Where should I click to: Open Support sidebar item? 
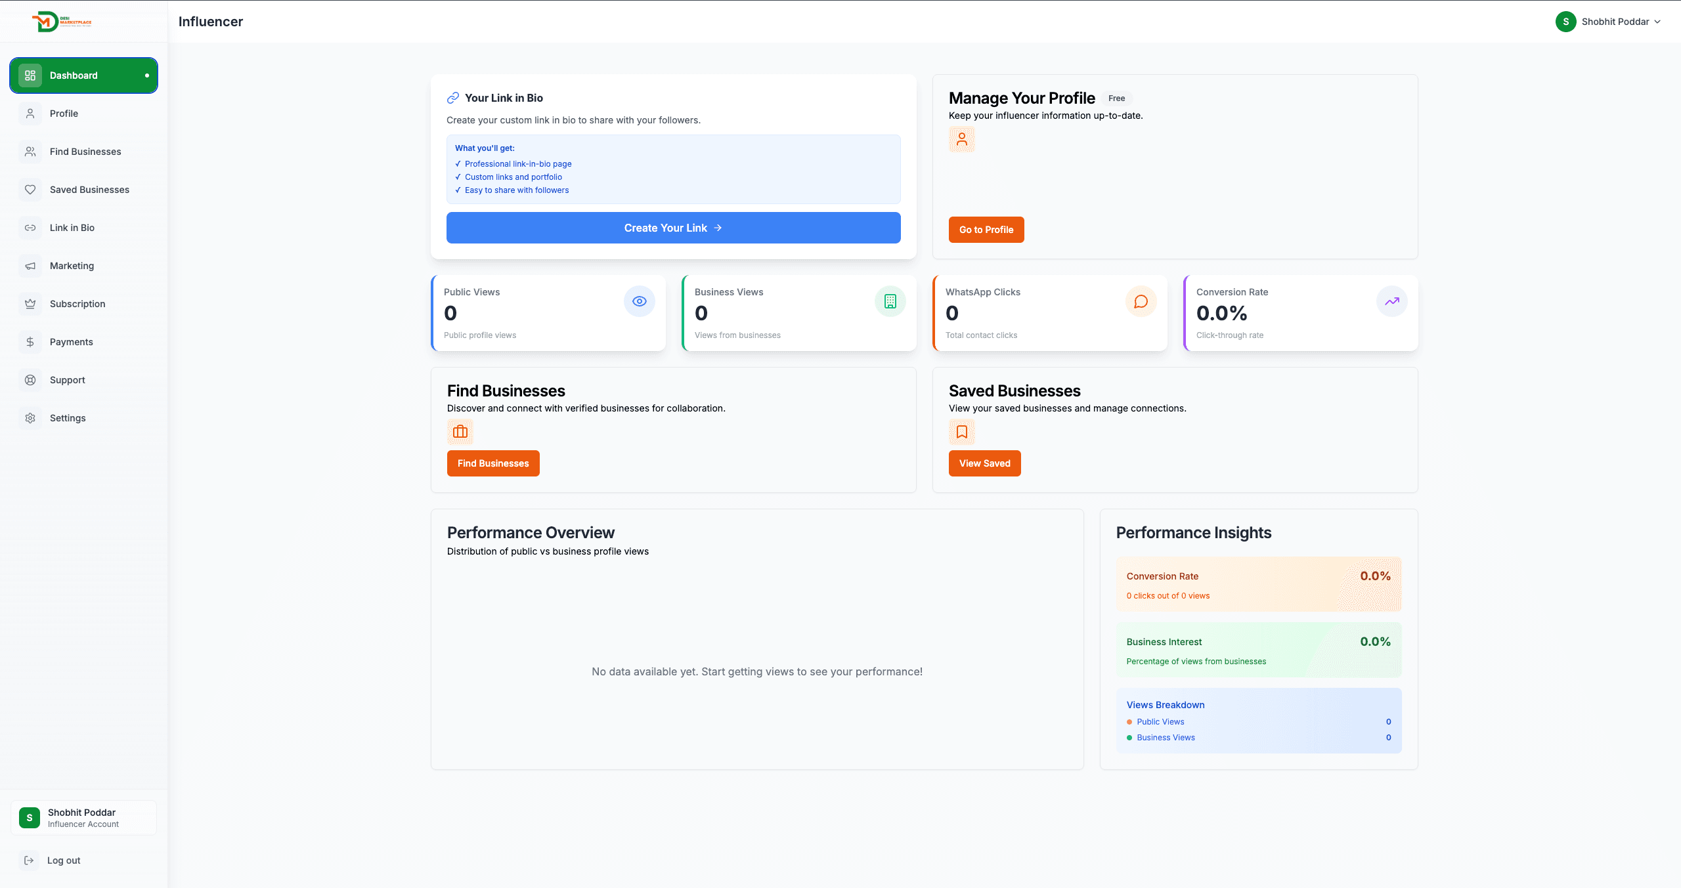click(x=84, y=380)
